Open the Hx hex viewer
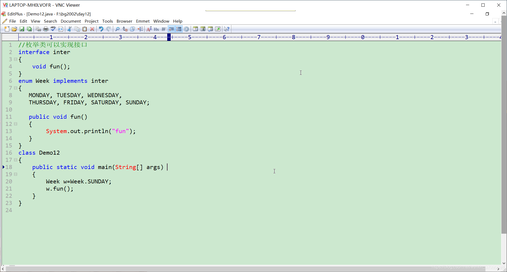Image resolution: width=507 pixels, height=272 pixels. (157, 29)
